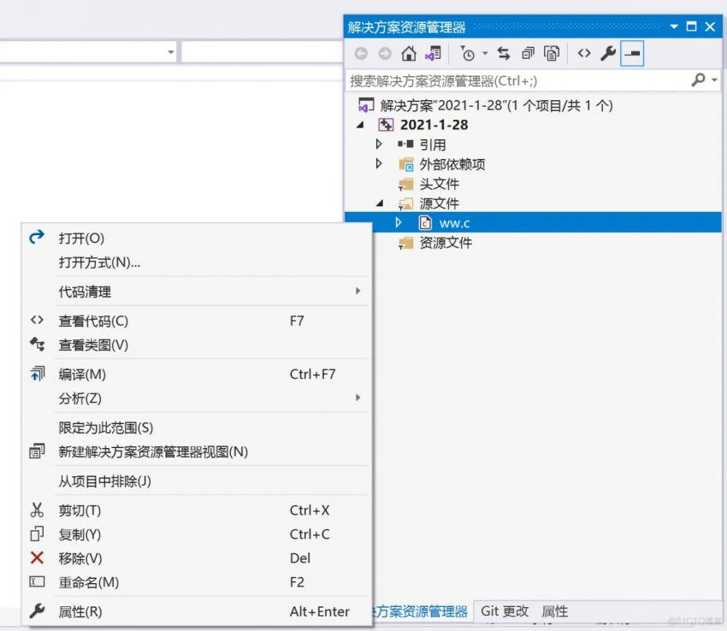Click the pending changes filter clock icon

(467, 54)
